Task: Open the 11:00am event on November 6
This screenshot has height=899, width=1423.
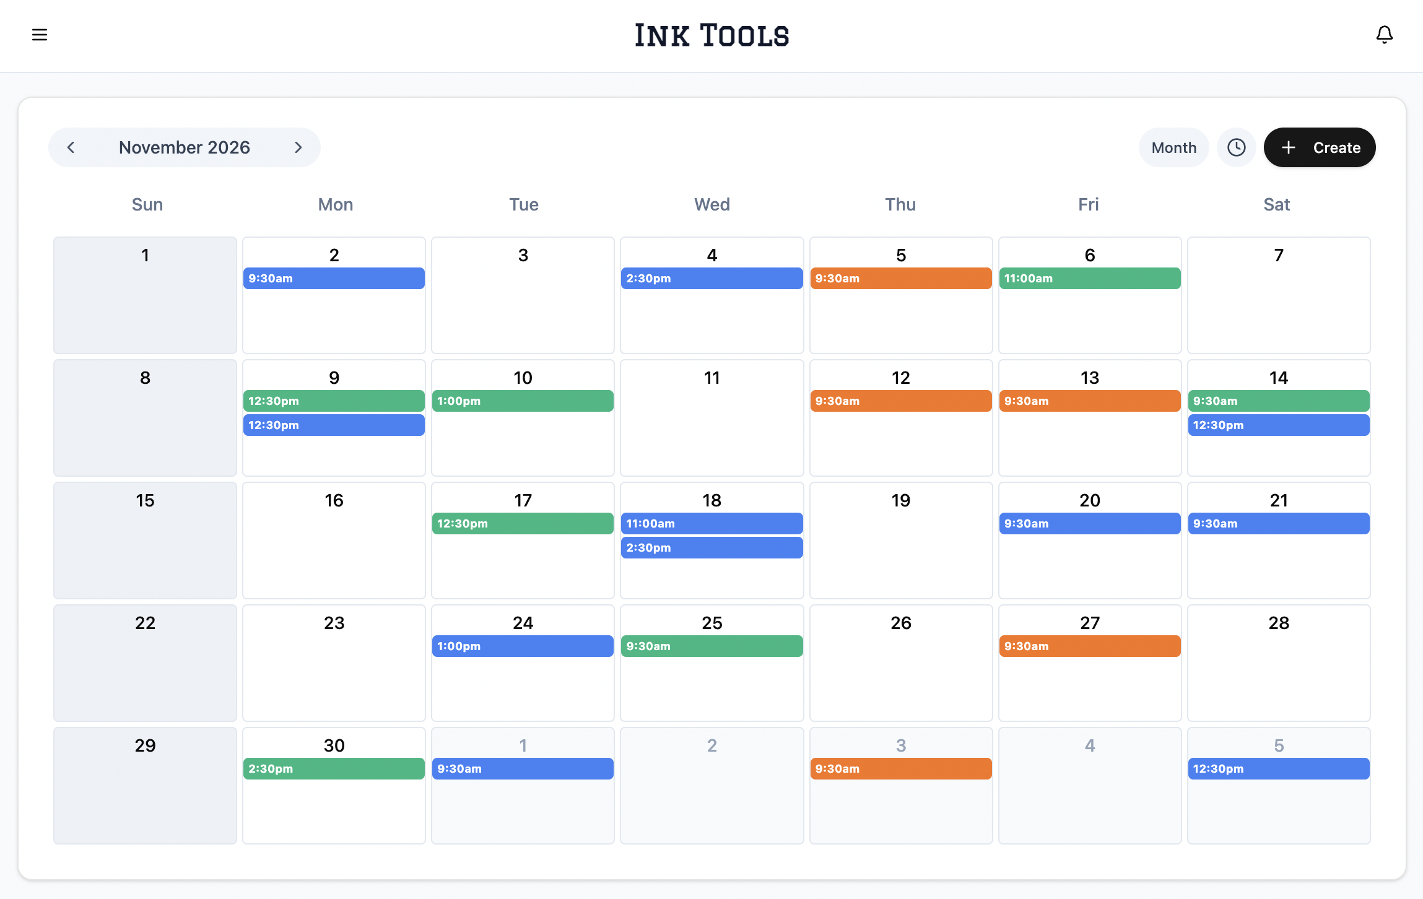Action: [x=1090, y=279]
